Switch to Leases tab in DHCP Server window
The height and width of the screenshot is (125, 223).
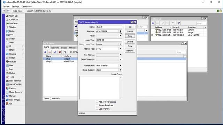coord(64,48)
